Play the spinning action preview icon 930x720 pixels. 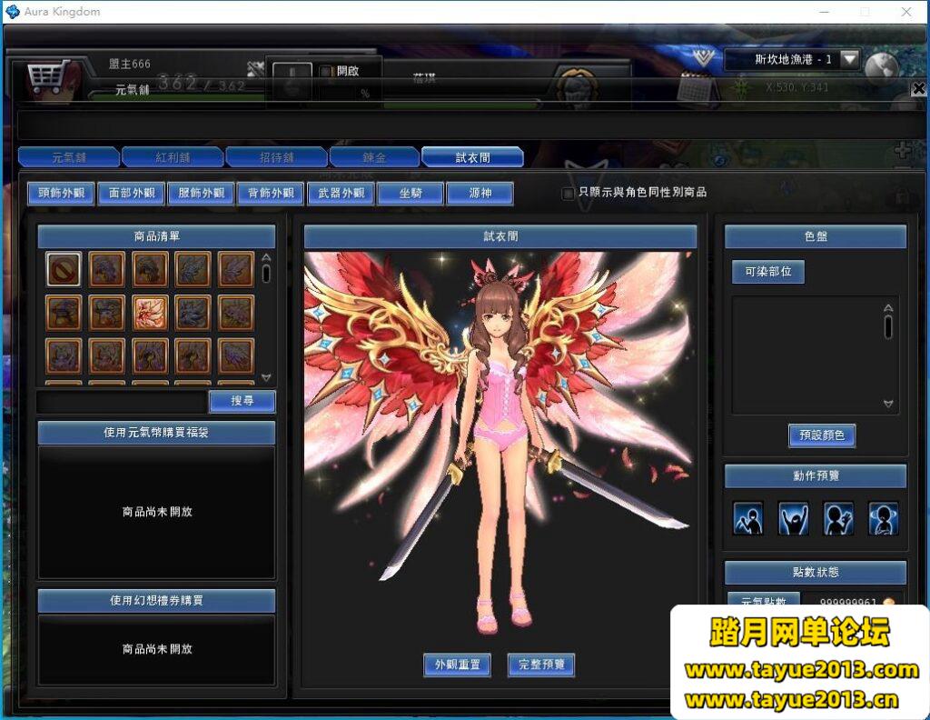click(x=883, y=518)
